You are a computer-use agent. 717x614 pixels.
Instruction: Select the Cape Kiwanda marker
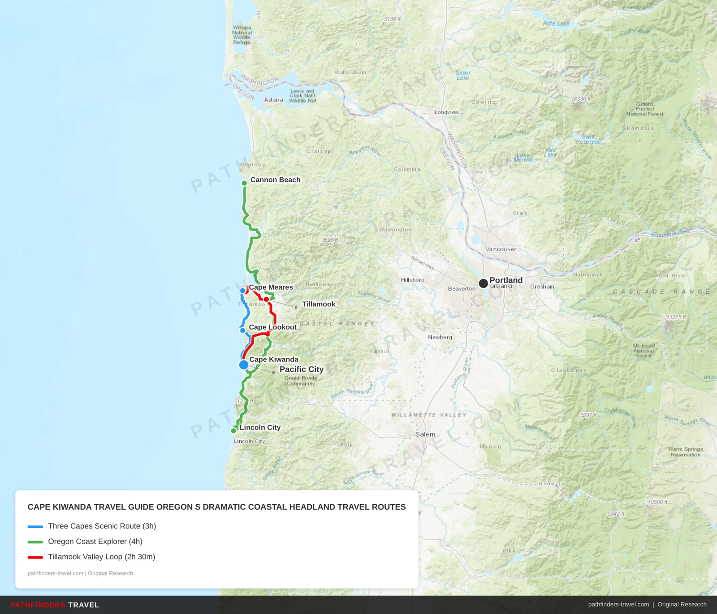point(243,365)
